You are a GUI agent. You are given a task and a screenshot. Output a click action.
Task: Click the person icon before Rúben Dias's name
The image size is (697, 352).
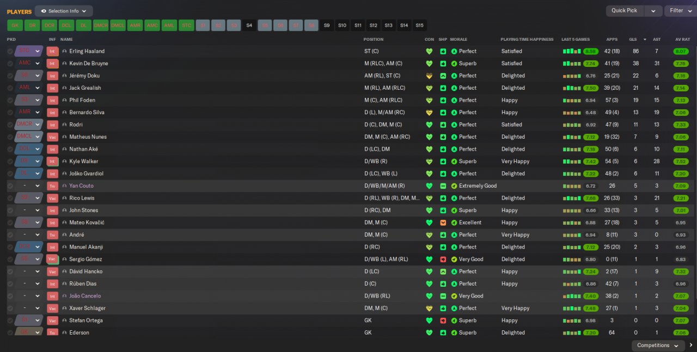65,284
